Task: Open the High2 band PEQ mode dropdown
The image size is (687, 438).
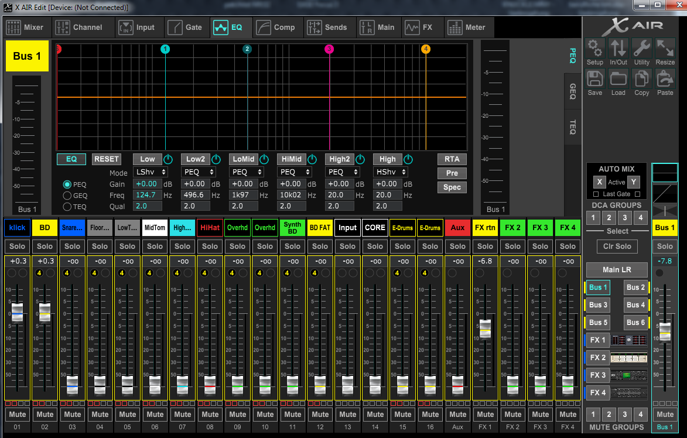Action: click(x=343, y=172)
